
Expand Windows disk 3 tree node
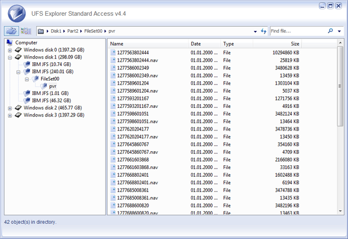[x=10, y=115]
